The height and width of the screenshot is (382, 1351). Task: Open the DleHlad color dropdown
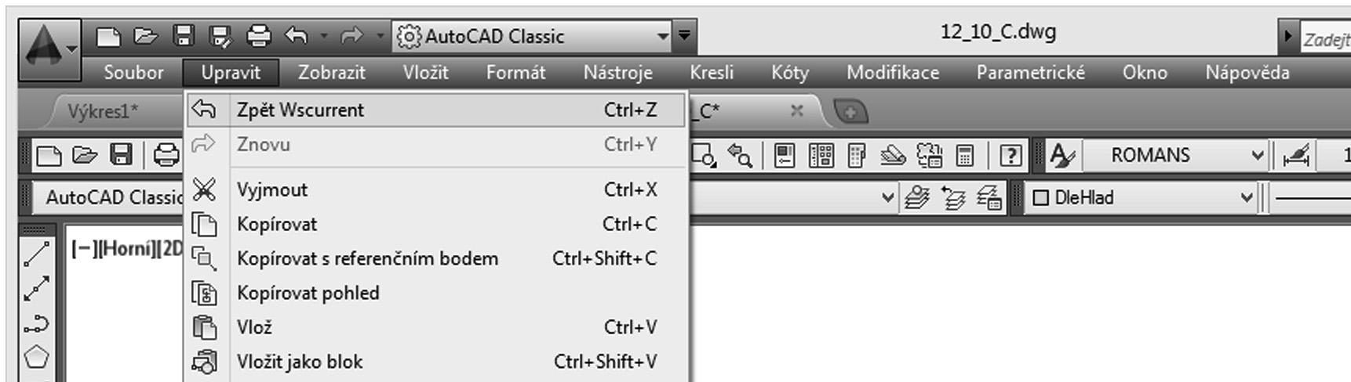click(1247, 198)
